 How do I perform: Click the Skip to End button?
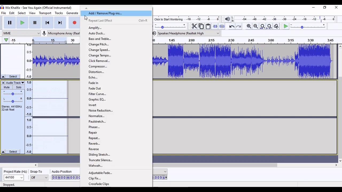(60, 23)
